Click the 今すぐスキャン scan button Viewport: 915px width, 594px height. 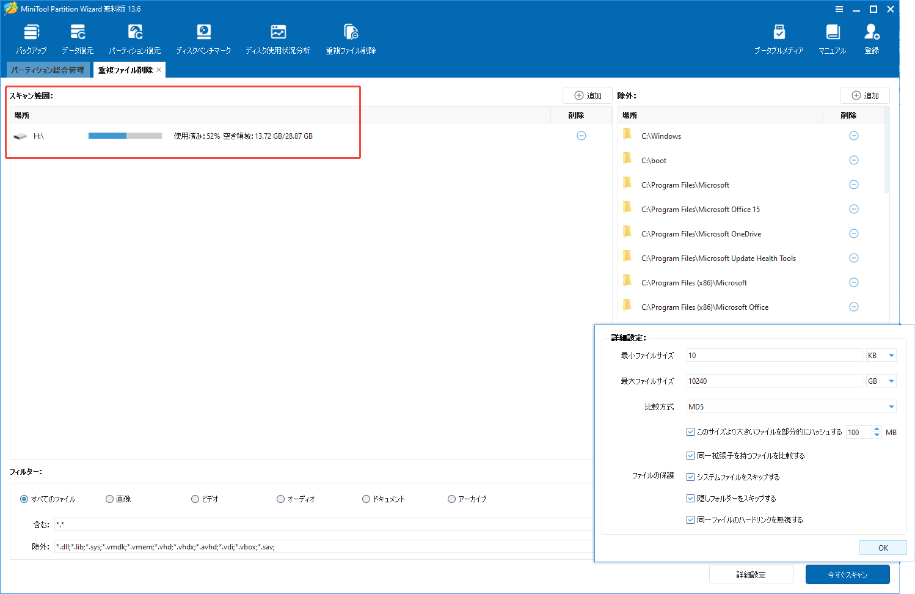848,574
